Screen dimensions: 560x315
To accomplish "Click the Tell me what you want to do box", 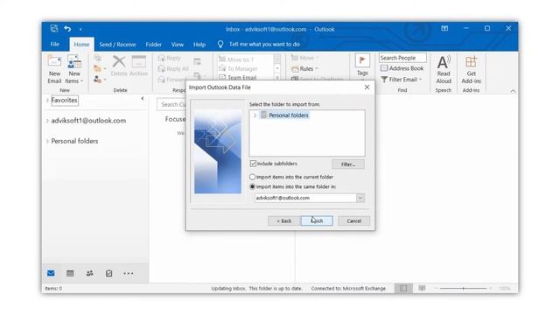I will click(x=264, y=45).
